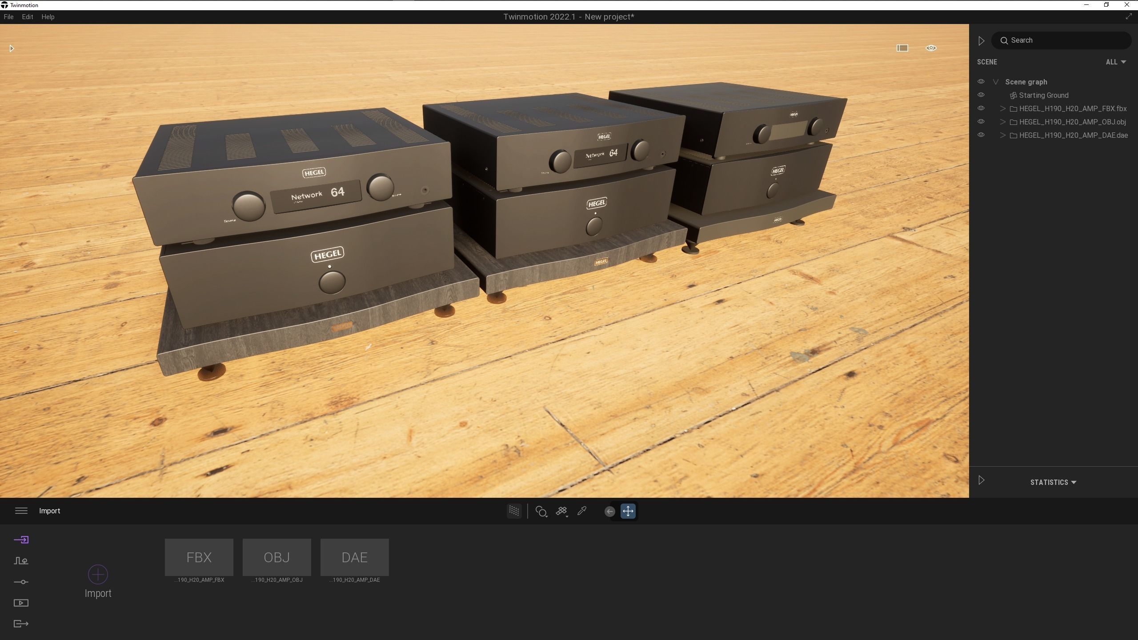Expand the HEGEL_H190_H20_AMP_FBX.fbx folder
Viewport: 1138px width, 640px height.
tap(1002, 109)
